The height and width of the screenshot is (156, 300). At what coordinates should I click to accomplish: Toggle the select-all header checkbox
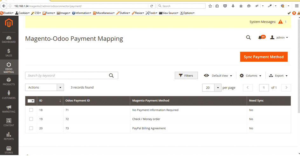(29, 101)
